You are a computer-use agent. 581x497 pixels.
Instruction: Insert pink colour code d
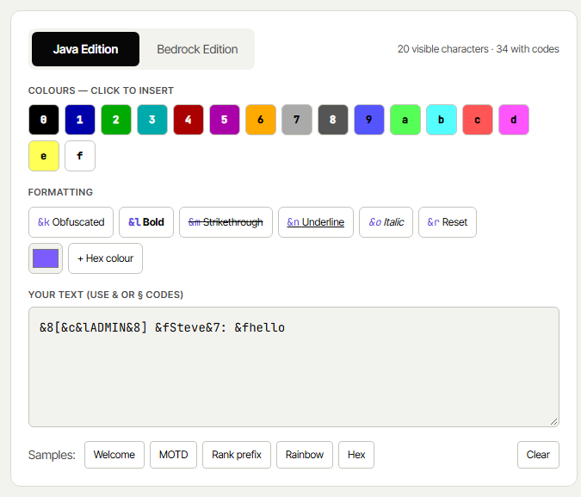tap(513, 120)
